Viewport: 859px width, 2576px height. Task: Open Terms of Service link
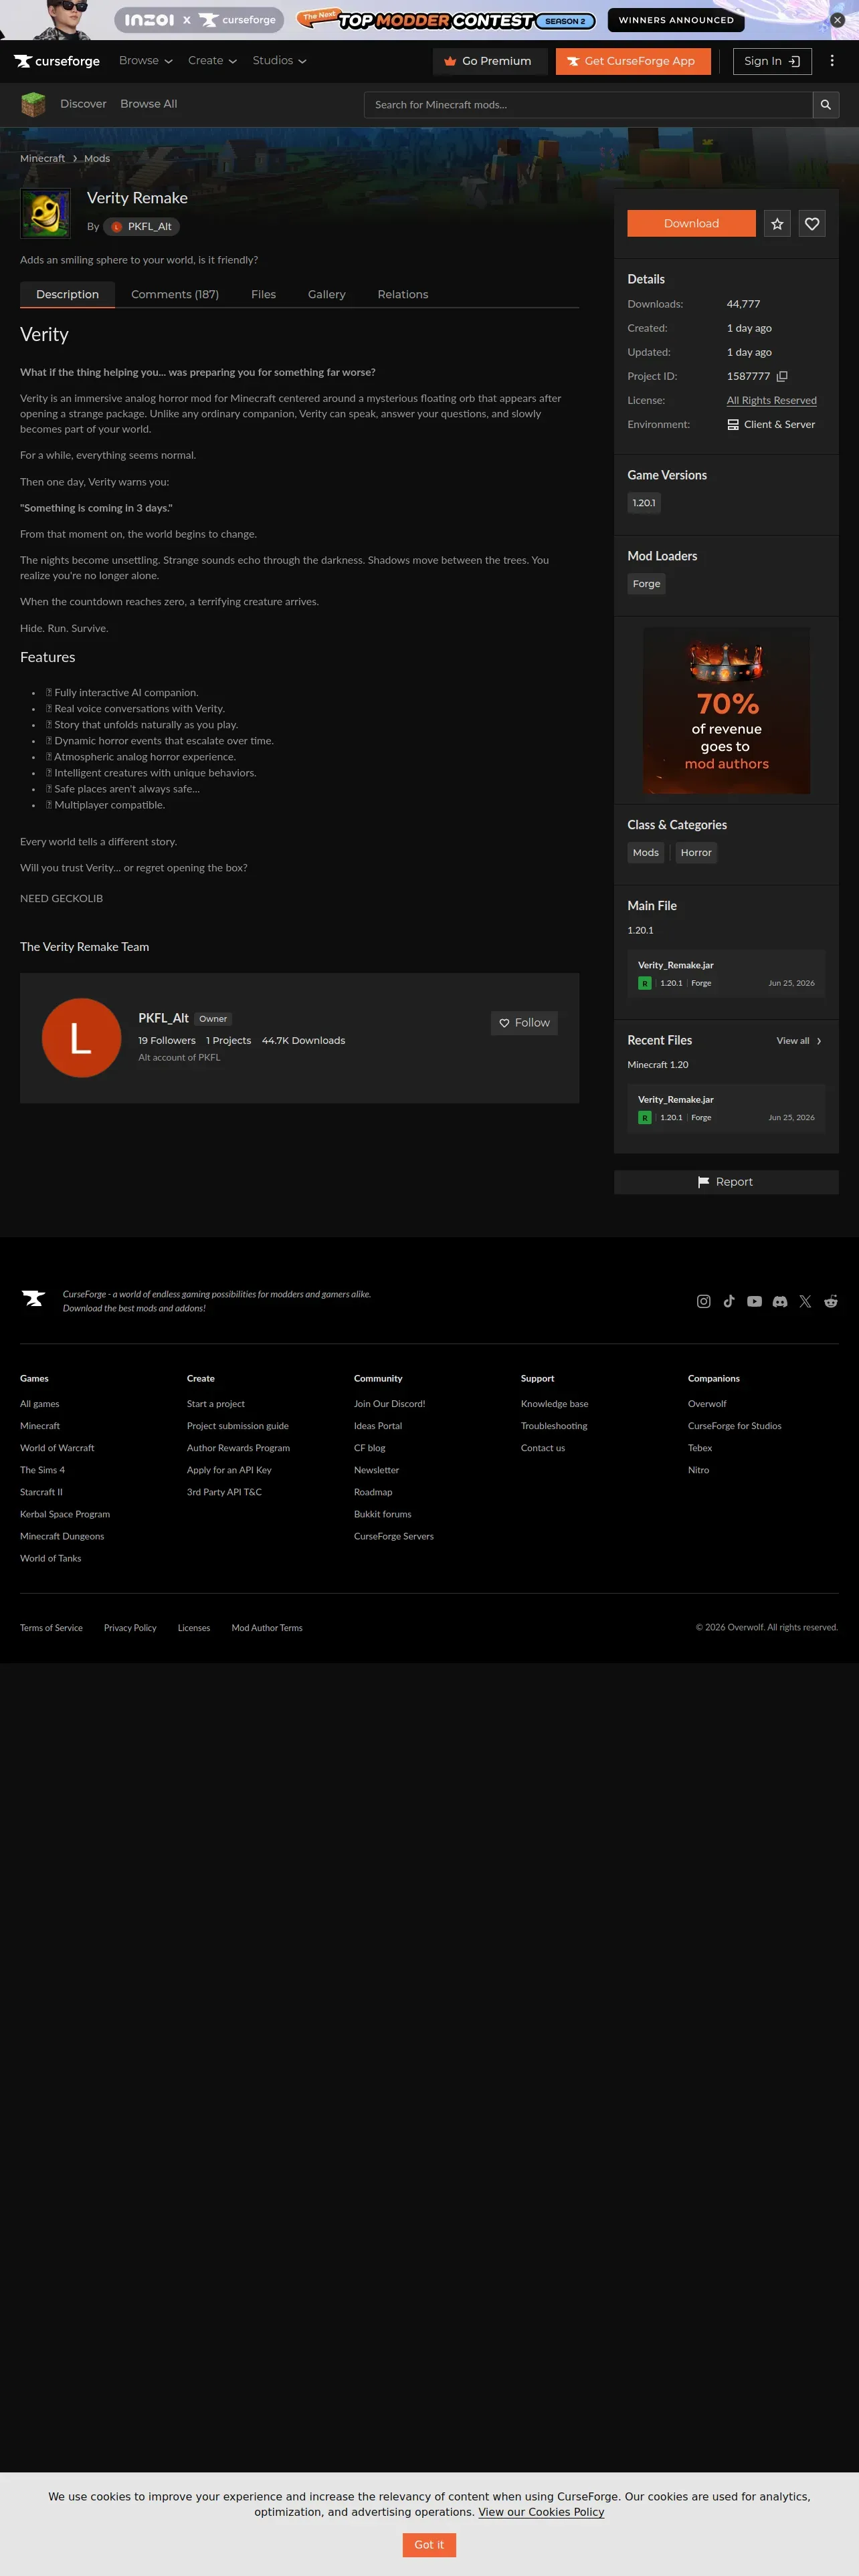(51, 1628)
